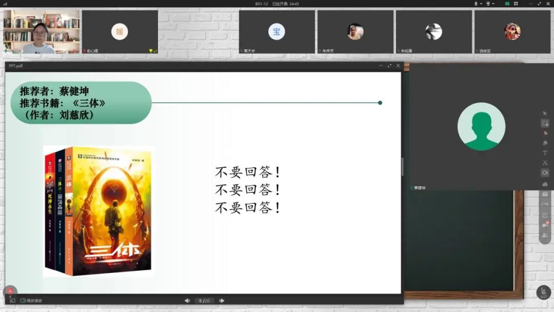Click the raise hand button at bottom right
Image resolution: width=554 pixels, height=312 pixels.
point(544,292)
